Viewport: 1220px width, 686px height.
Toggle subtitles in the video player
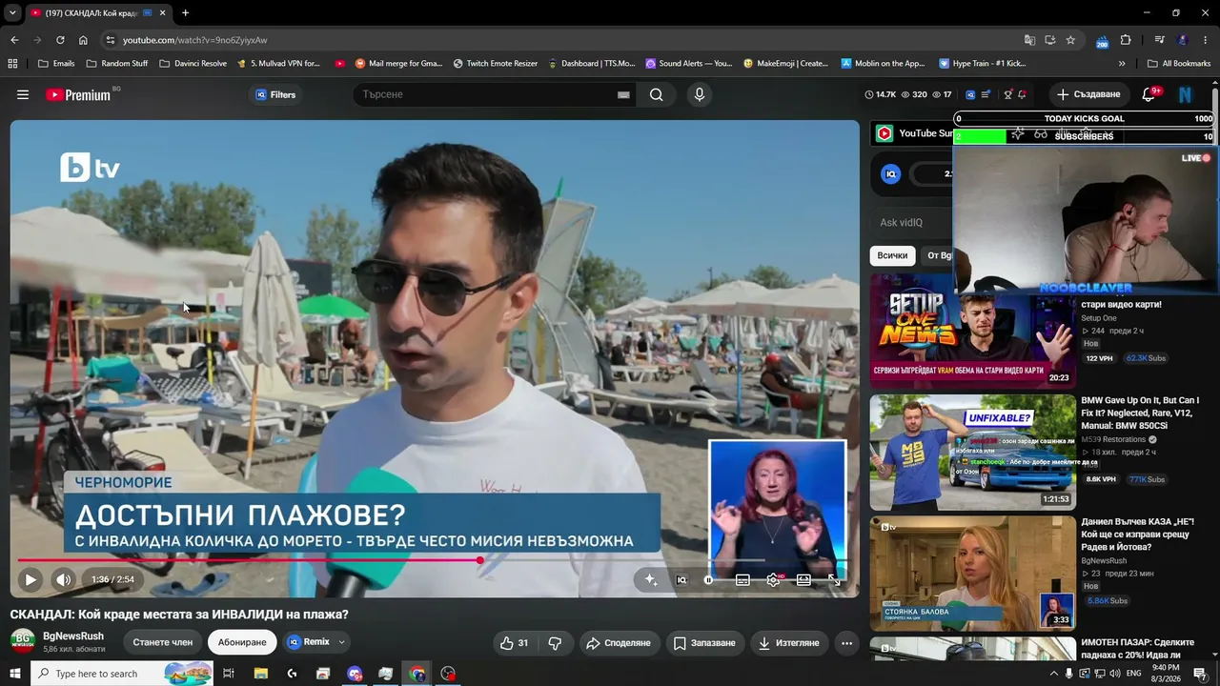pos(742,579)
